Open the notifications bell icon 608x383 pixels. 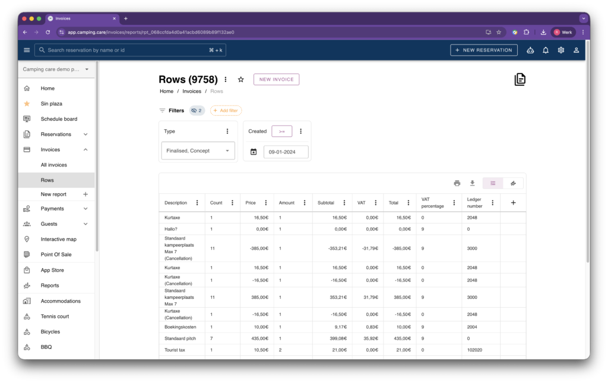point(546,50)
